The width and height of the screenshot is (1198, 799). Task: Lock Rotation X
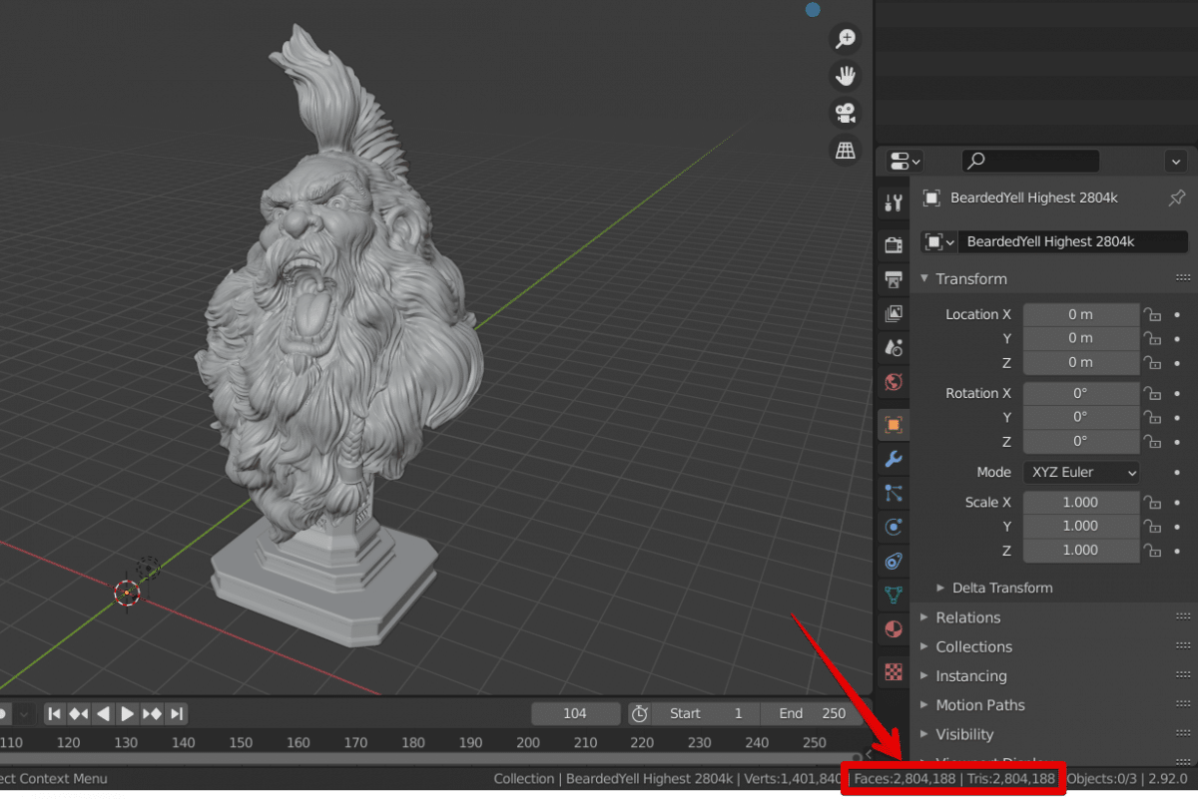point(1152,393)
